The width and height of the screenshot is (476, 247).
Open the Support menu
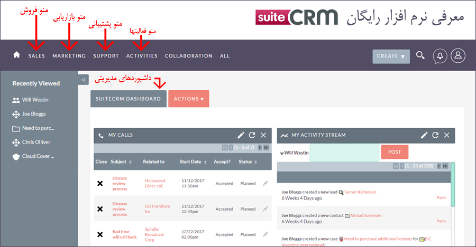(106, 56)
